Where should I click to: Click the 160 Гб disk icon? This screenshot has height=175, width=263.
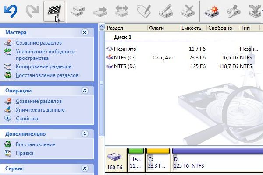tap(114, 157)
